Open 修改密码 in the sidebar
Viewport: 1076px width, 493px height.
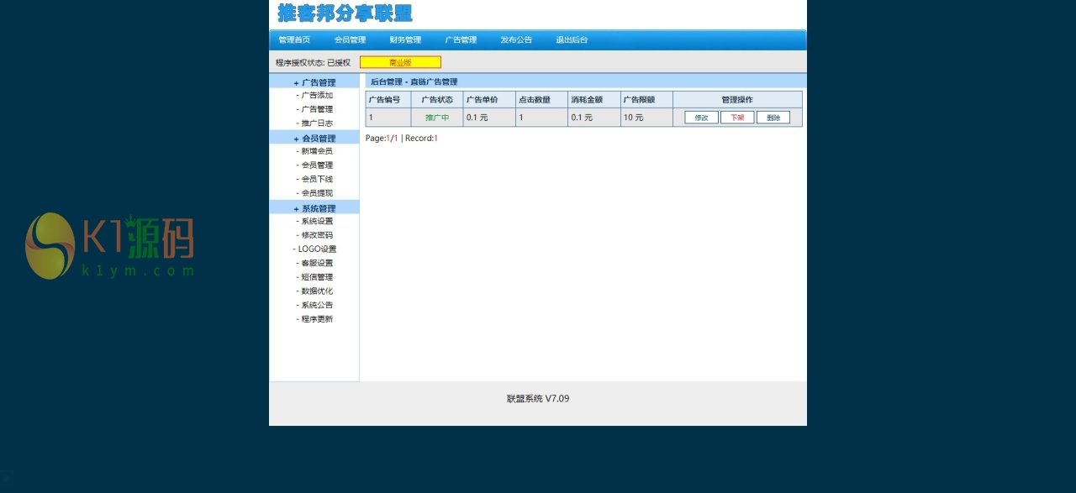pos(317,235)
